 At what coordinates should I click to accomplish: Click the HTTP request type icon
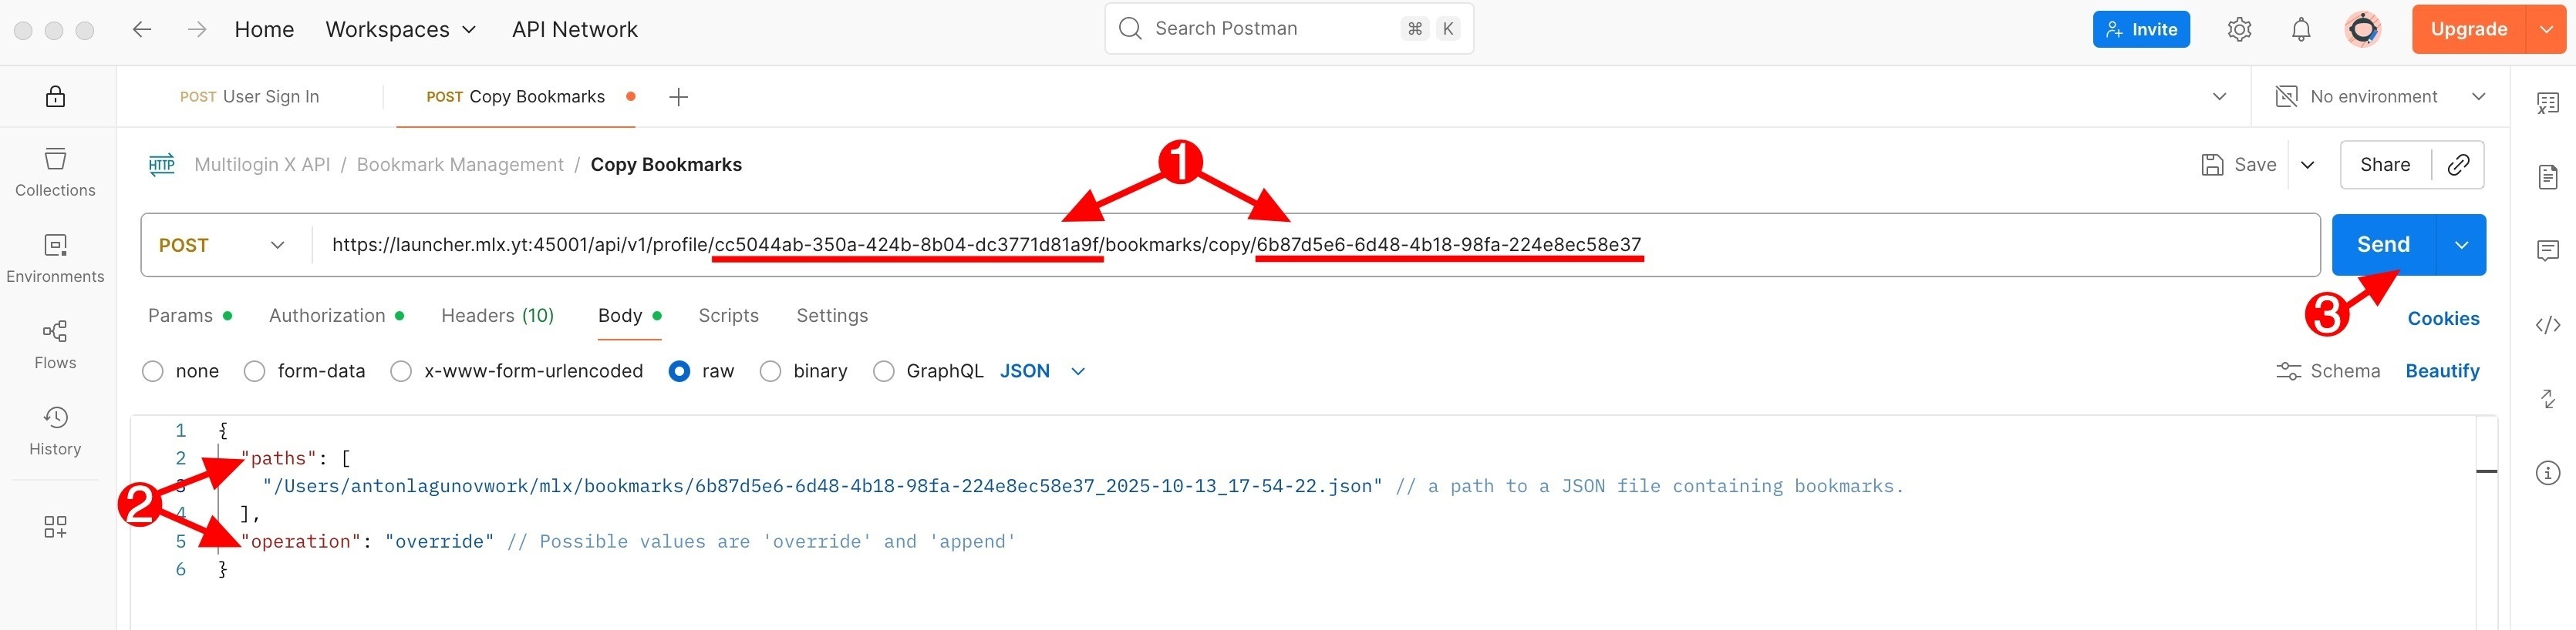click(x=162, y=165)
